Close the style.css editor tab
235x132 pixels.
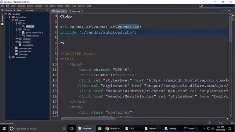click(x=82, y=11)
